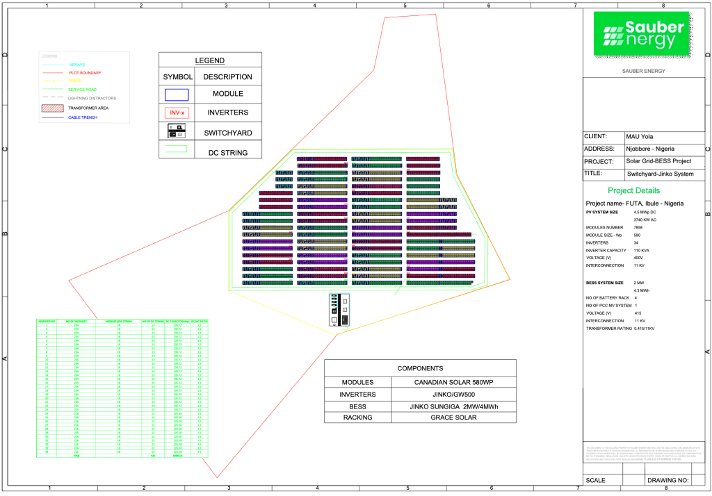
Task: Click the ARRAYS legend label
Action: pos(77,65)
